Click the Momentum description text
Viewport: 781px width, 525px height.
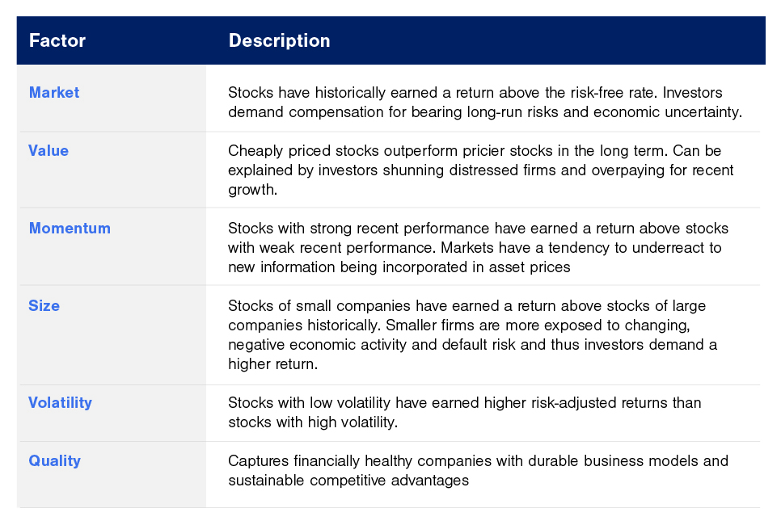478,248
